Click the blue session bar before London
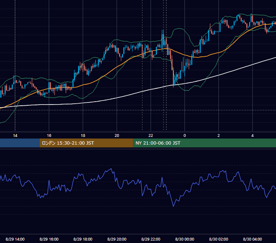Screen dimensions: 276x243 20,143
